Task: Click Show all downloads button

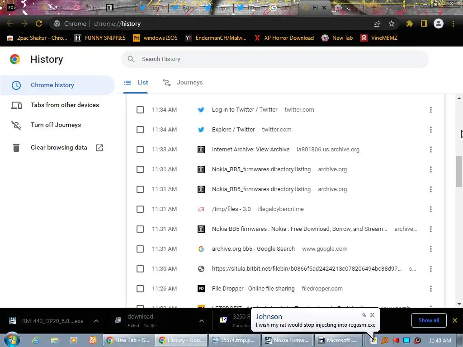Action: pos(429,320)
